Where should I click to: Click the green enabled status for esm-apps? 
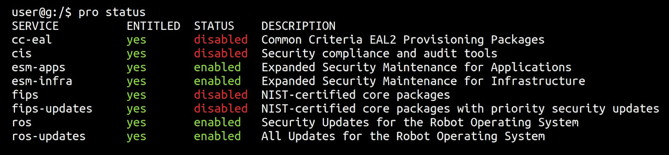[x=217, y=67]
